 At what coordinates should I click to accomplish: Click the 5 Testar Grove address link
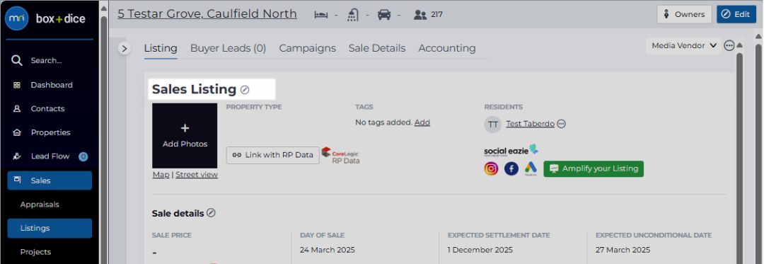pyautogui.click(x=207, y=13)
